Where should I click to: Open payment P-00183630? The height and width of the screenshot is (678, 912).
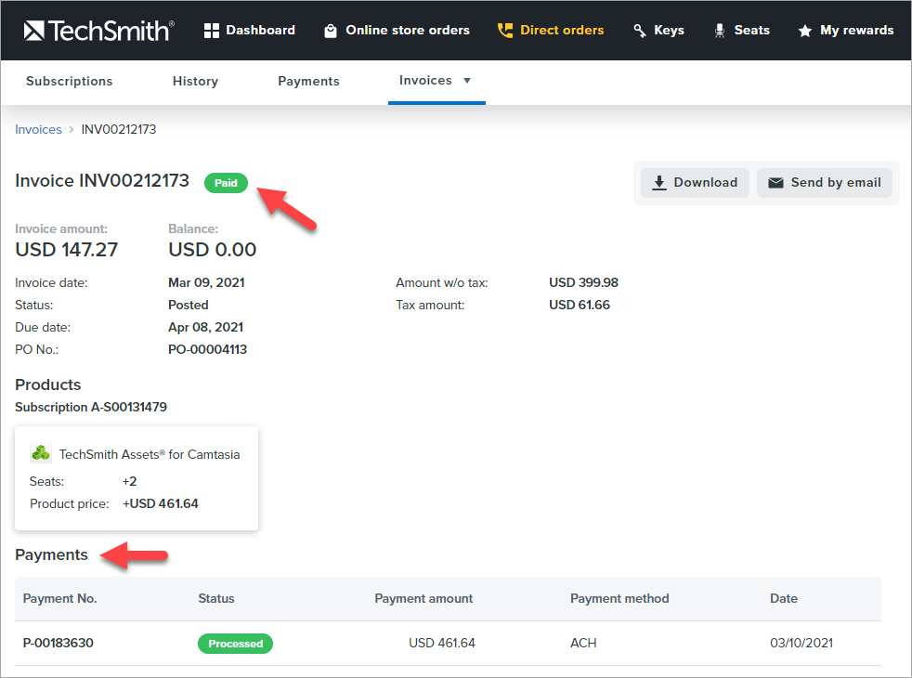click(x=59, y=644)
